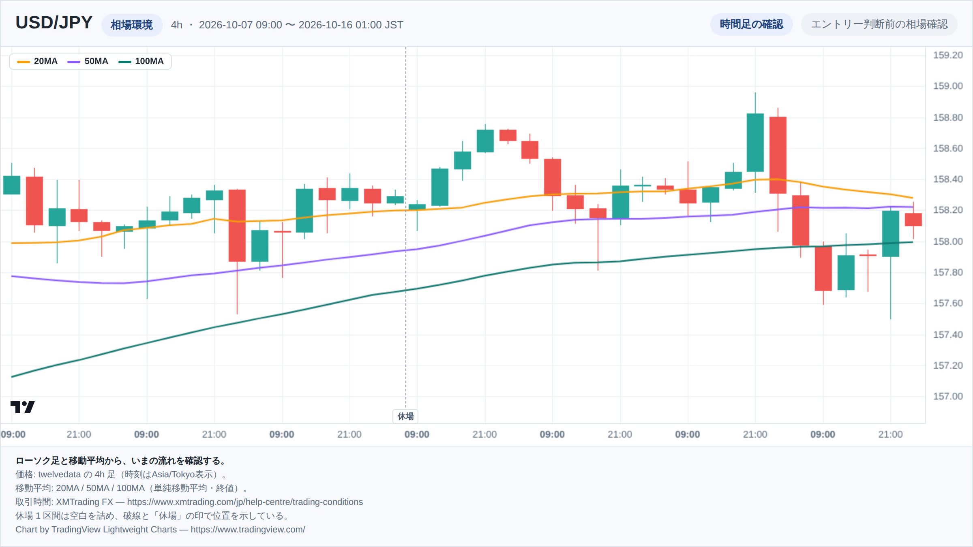Click the エントリー判断前の相場確認 pill
This screenshot has width=973, height=547.
(879, 24)
